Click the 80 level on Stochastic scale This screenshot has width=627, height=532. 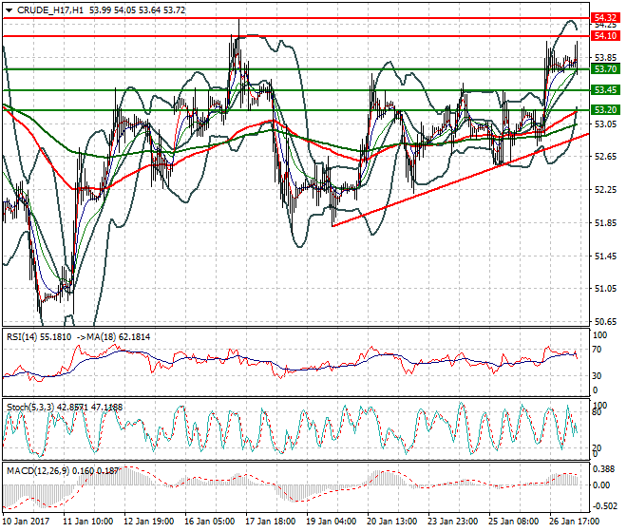coord(598,412)
